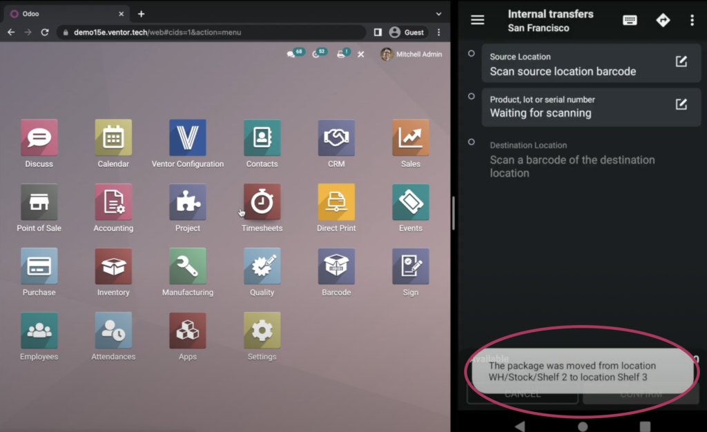This screenshot has width=707, height=432.
Task: Open a new browser tab
Action: 141,14
